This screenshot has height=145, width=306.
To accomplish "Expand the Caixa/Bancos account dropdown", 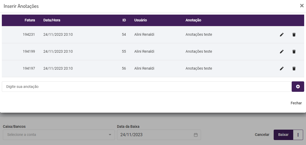I will pyautogui.click(x=109, y=135).
